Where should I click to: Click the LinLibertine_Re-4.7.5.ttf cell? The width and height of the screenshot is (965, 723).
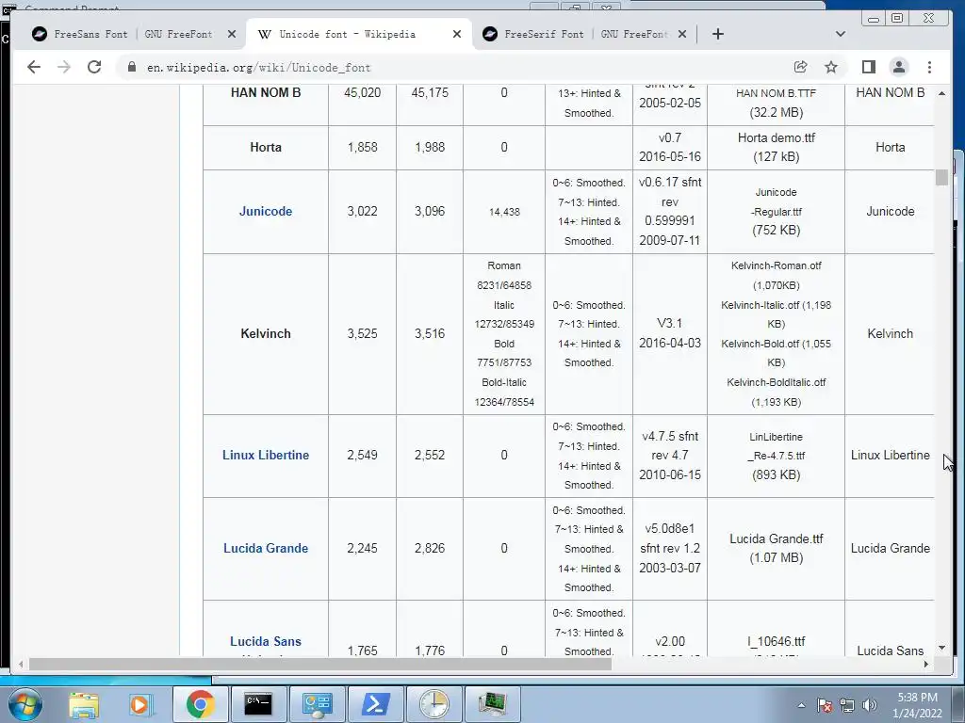pos(777,456)
